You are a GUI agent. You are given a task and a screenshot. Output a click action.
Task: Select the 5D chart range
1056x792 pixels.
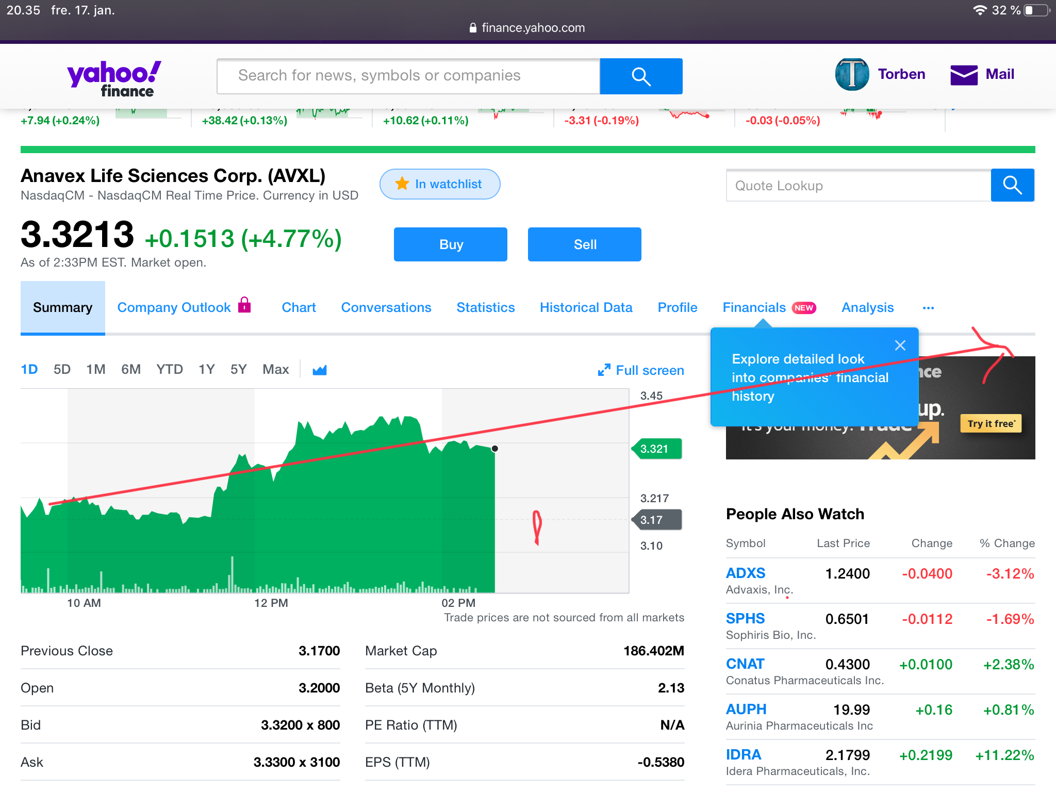(62, 370)
